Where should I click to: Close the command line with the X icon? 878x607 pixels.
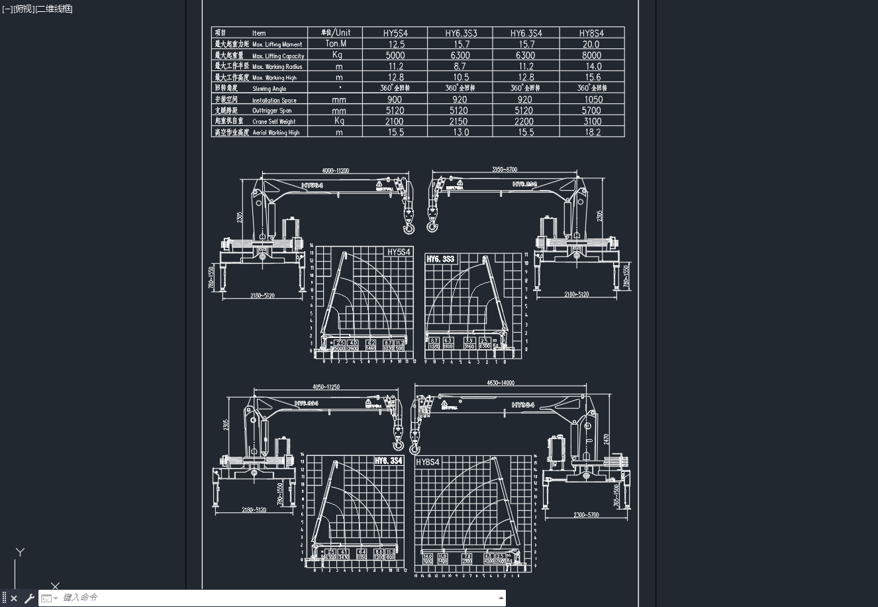click(14, 598)
